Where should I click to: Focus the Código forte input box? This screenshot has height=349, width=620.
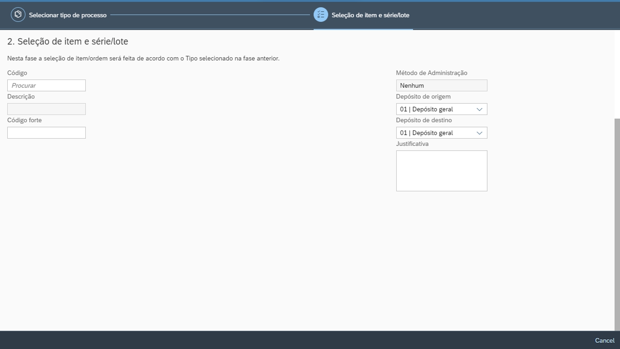46,133
